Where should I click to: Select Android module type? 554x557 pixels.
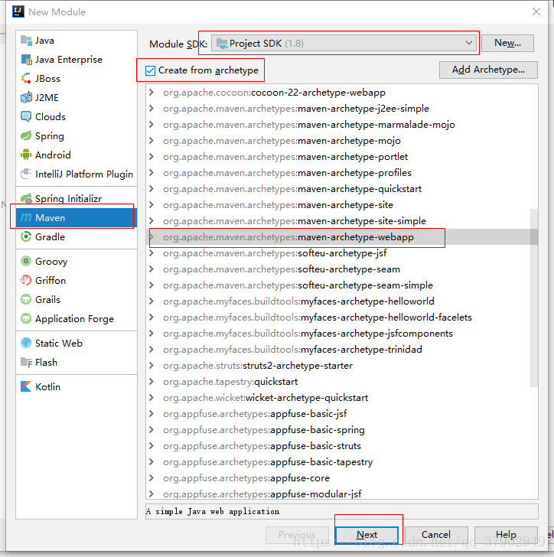(x=77, y=155)
